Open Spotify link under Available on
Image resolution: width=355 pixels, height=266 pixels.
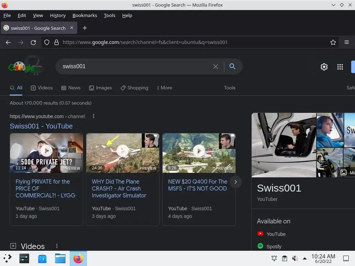274,247
